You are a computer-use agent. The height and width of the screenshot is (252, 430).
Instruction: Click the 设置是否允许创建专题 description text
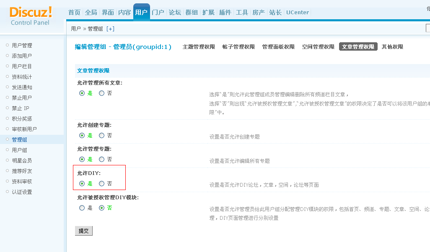click(x=234, y=137)
